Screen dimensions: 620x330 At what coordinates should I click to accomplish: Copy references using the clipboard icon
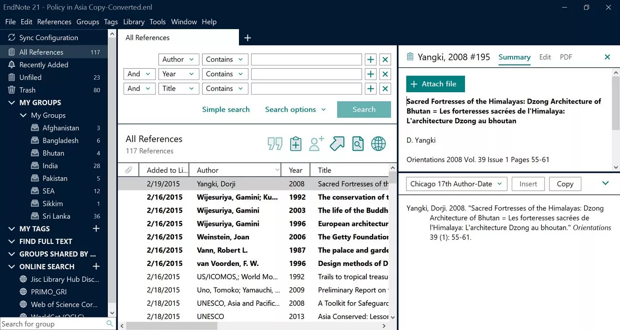[296, 143]
